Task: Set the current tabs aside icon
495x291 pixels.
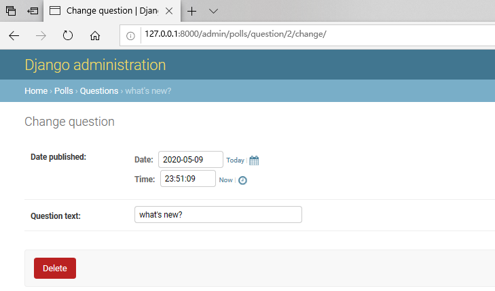Action: (x=33, y=11)
